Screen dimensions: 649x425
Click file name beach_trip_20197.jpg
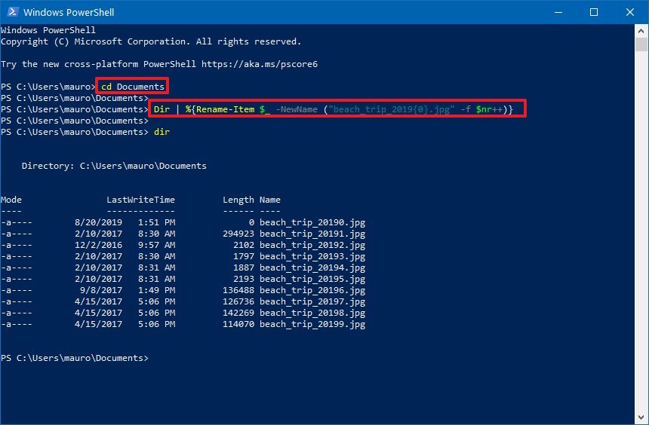pos(312,301)
